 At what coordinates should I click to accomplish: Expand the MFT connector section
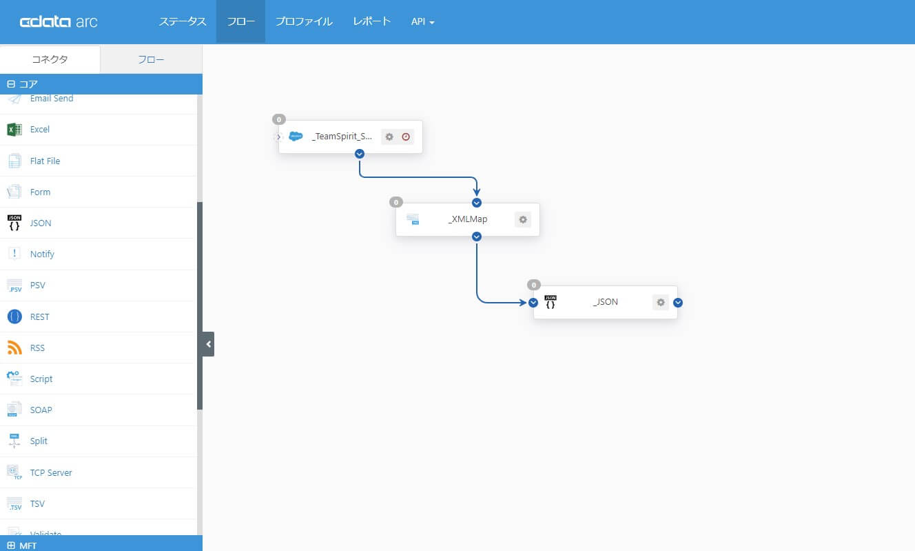[x=11, y=545]
